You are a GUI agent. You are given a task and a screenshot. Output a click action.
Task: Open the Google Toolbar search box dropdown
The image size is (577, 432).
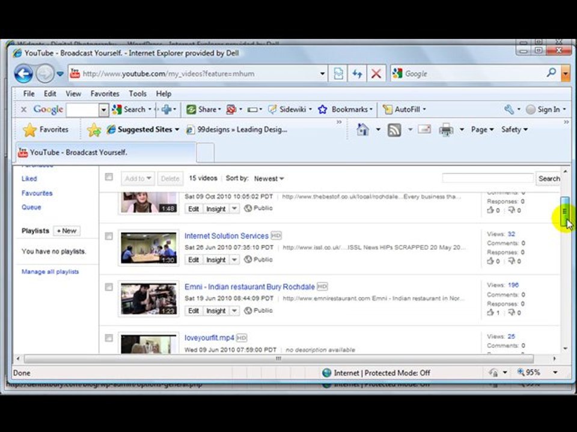(x=104, y=109)
